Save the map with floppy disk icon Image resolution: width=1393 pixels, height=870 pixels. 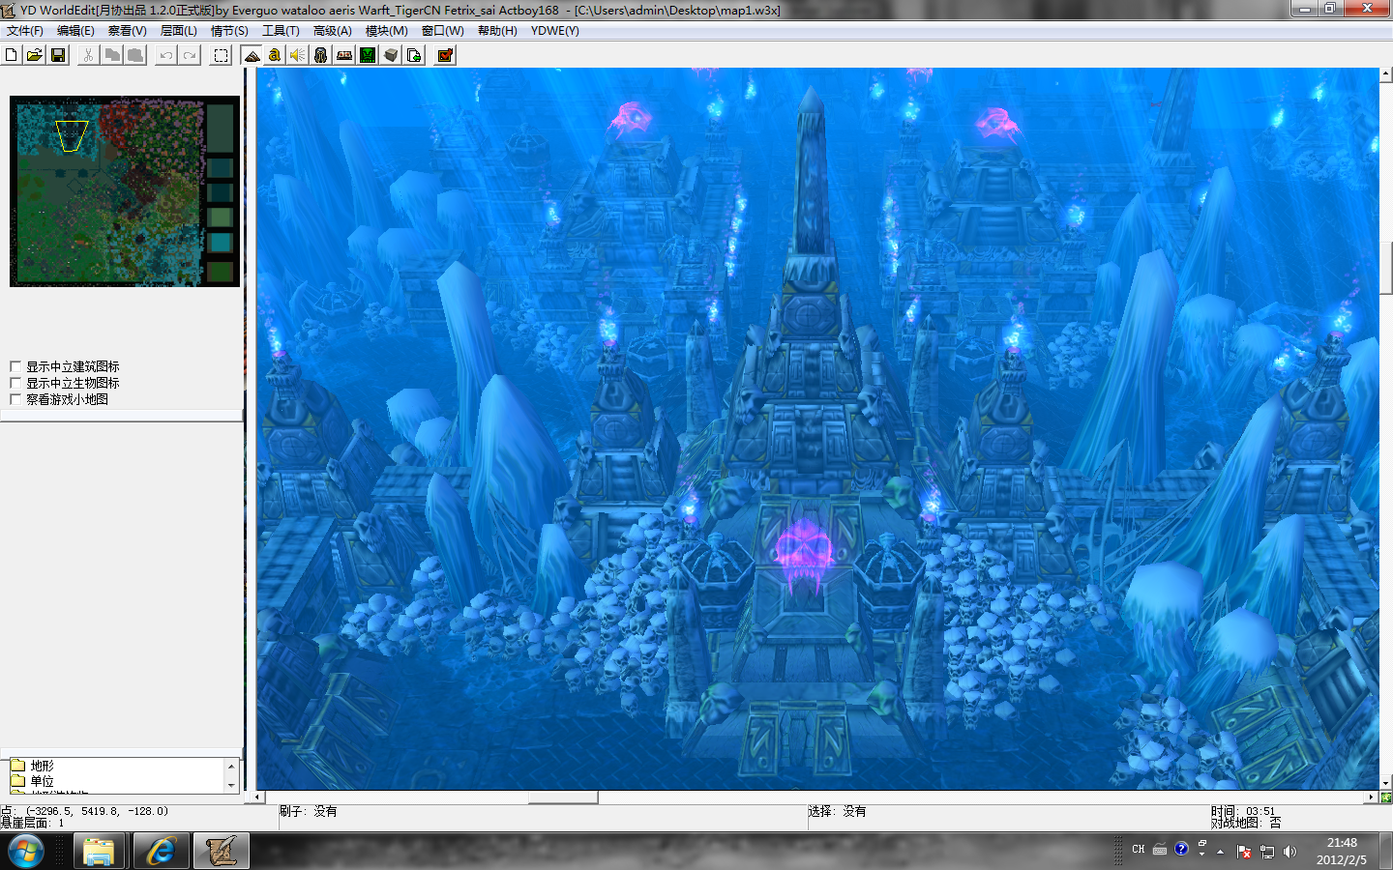pyautogui.click(x=58, y=55)
